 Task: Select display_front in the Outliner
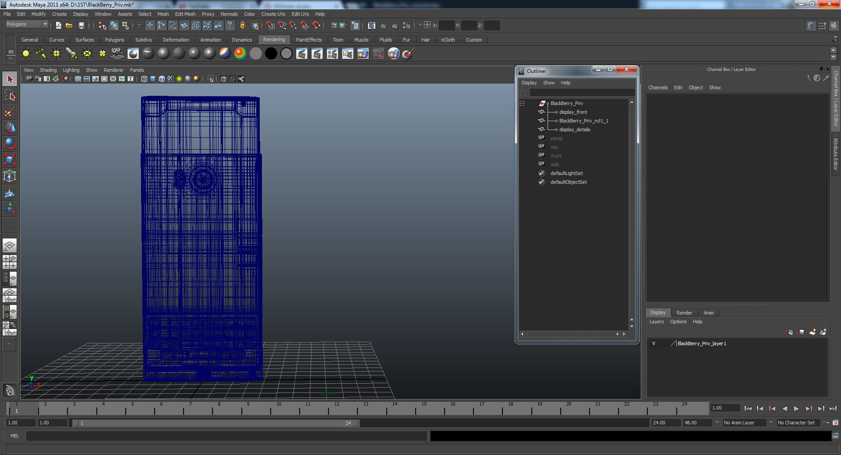click(x=573, y=112)
